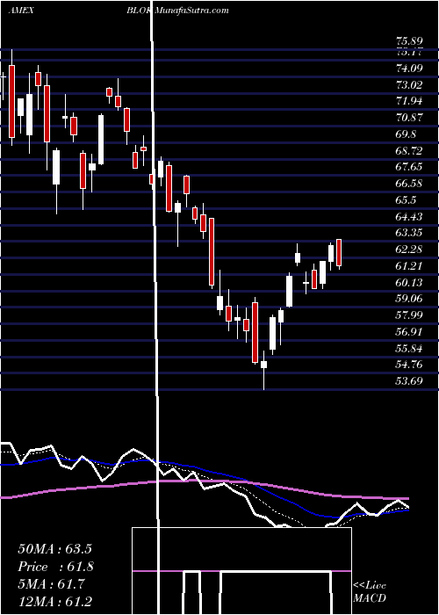Select the 74.09 price axis label

coord(408,69)
